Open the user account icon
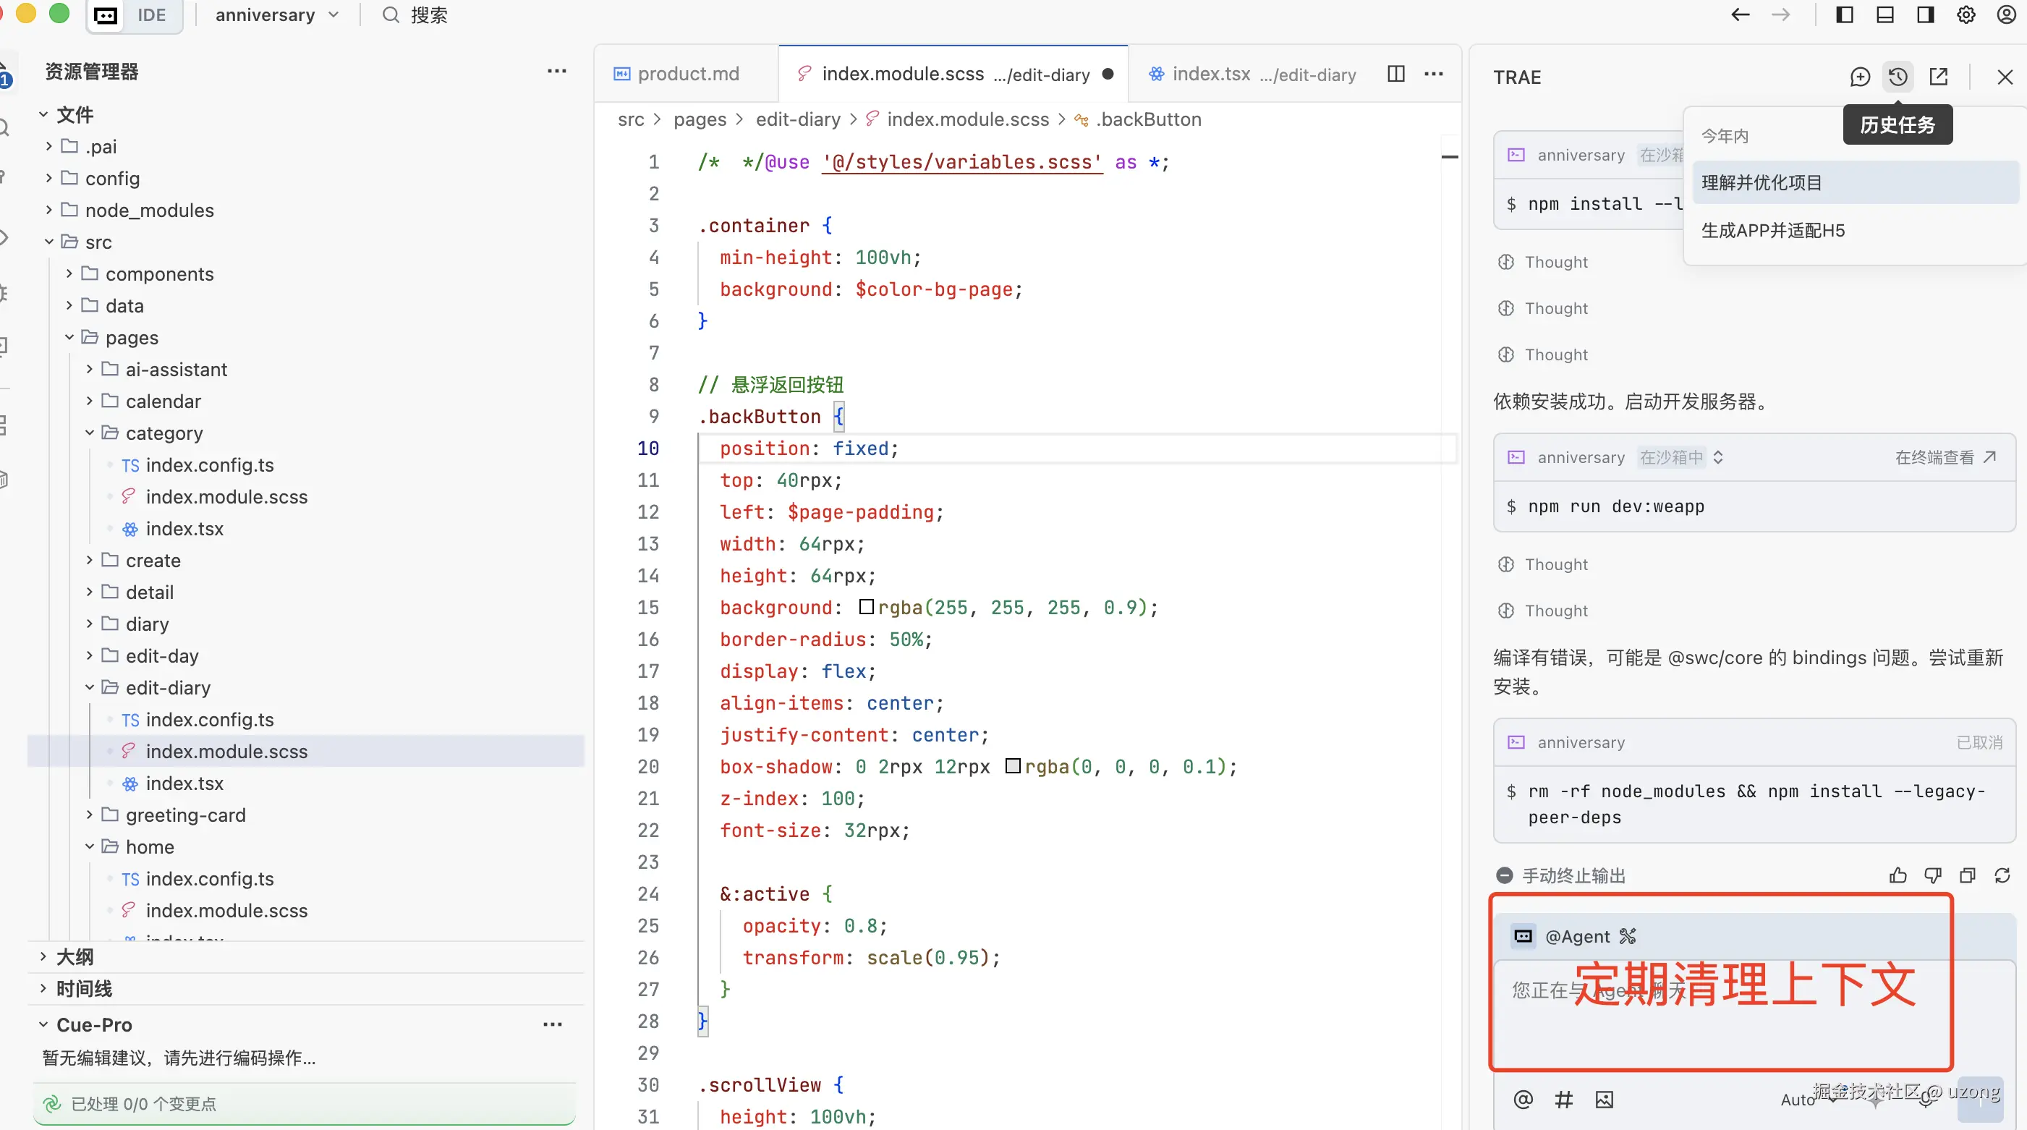 pyautogui.click(x=2007, y=15)
